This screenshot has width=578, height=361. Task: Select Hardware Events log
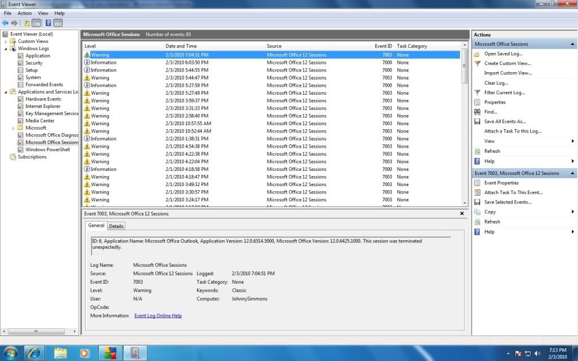43,99
